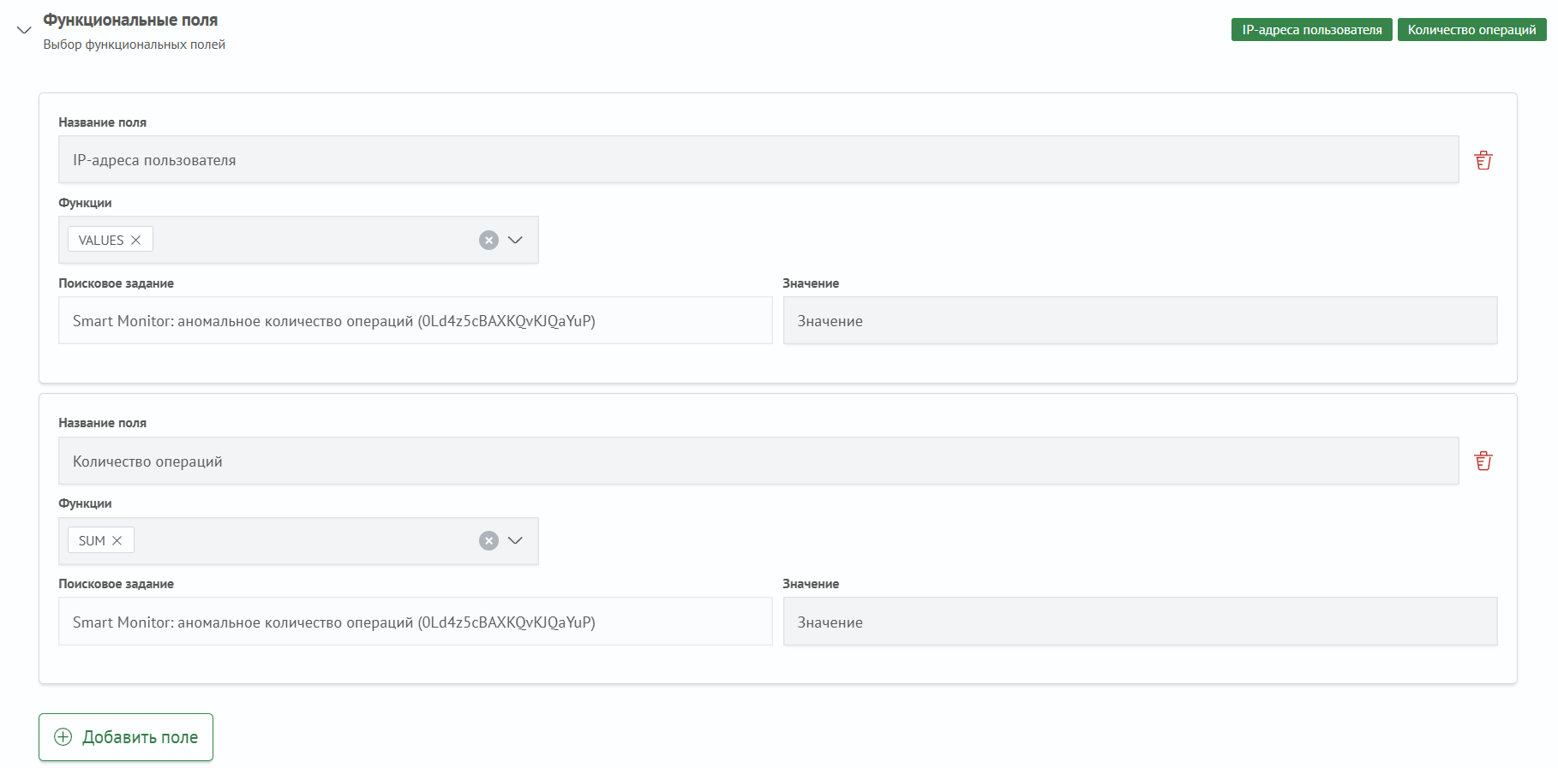Image resolution: width=1558 pixels, height=768 pixels.
Task: Remove the SUM function tag
Action: point(117,541)
